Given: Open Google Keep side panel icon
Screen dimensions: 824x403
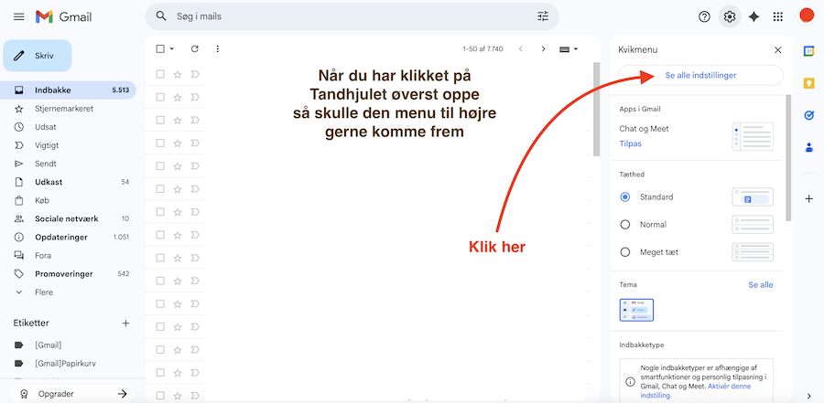Looking at the screenshot, I should tap(808, 83).
